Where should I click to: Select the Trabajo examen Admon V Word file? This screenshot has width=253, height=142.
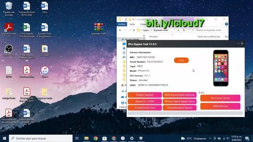click(x=26, y=116)
